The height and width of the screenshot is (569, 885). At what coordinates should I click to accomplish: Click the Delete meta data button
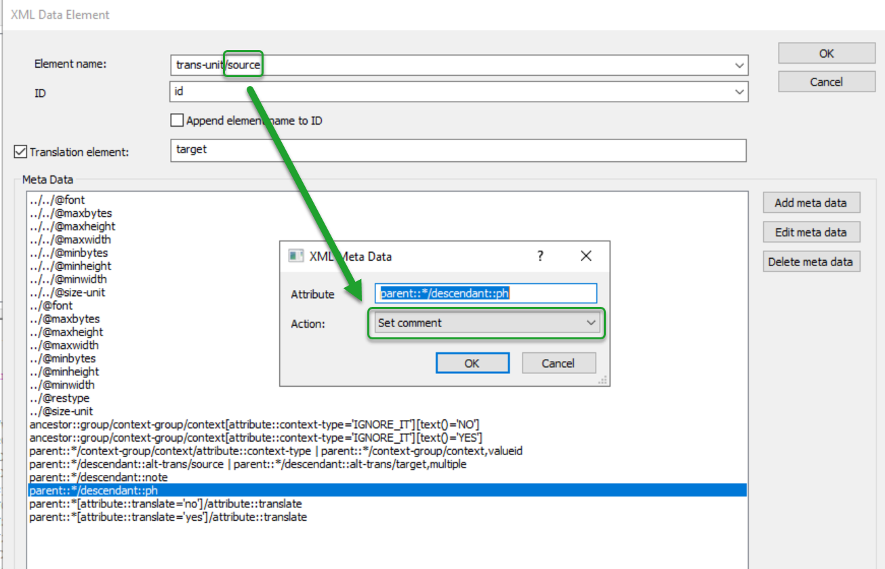[810, 261]
